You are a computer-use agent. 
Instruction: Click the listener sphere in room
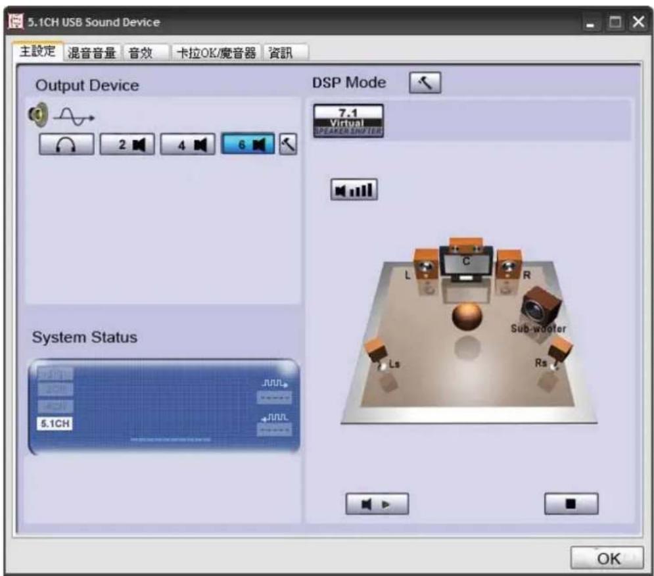tap(467, 316)
